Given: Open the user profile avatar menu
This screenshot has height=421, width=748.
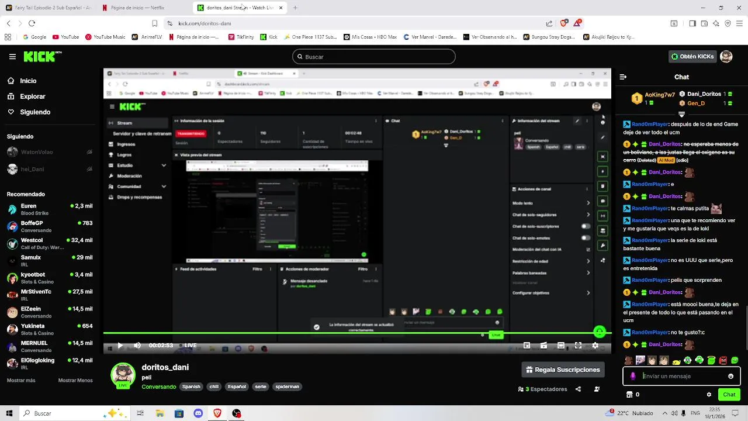Looking at the screenshot, I should [x=726, y=57].
